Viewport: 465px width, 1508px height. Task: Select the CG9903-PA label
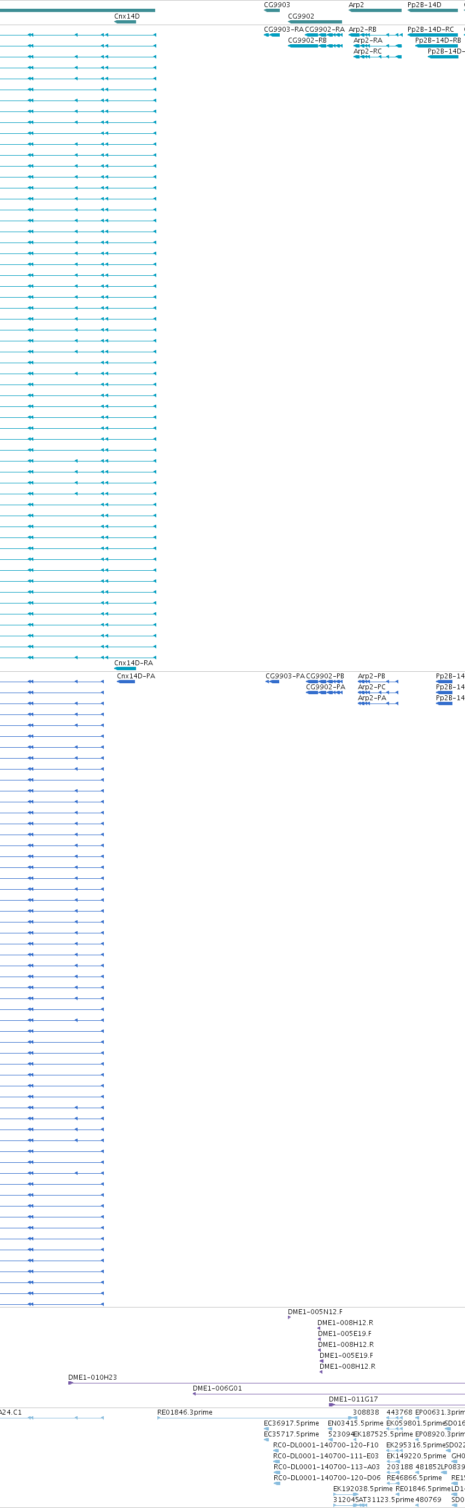point(285,676)
